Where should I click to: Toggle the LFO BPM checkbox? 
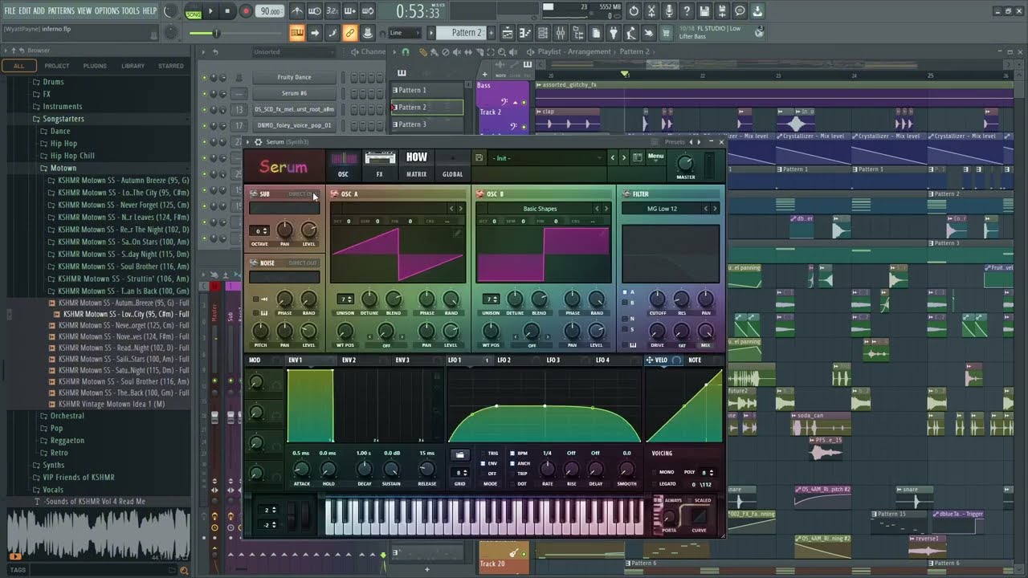point(514,454)
